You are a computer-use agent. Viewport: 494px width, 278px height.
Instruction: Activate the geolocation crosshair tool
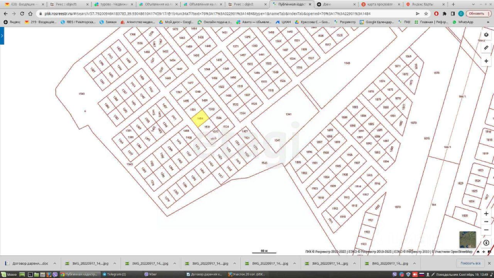486,61
